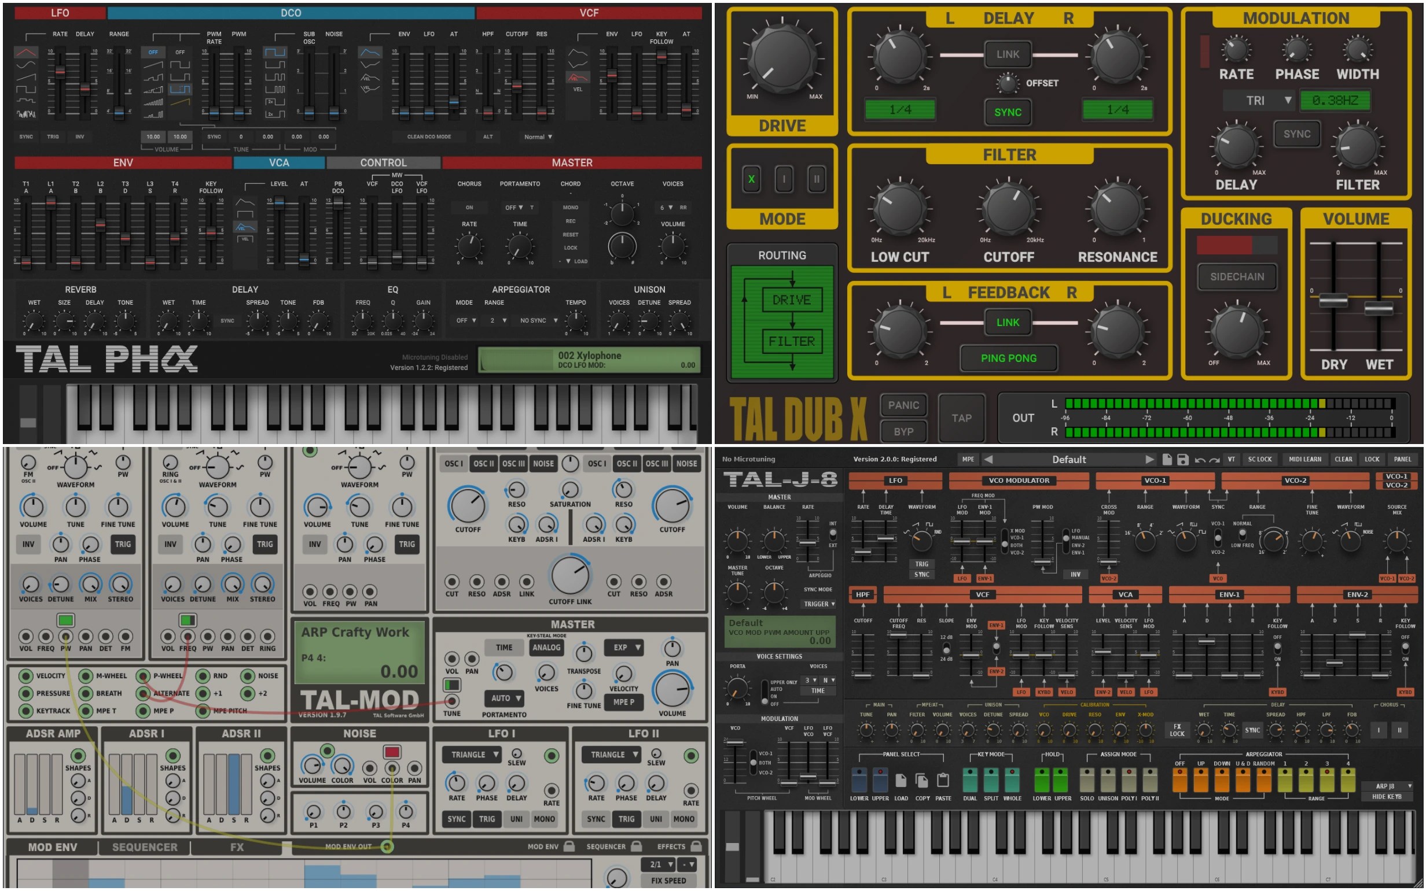
Task: Select the blue DCO envelope shape icon
Action: (x=370, y=53)
